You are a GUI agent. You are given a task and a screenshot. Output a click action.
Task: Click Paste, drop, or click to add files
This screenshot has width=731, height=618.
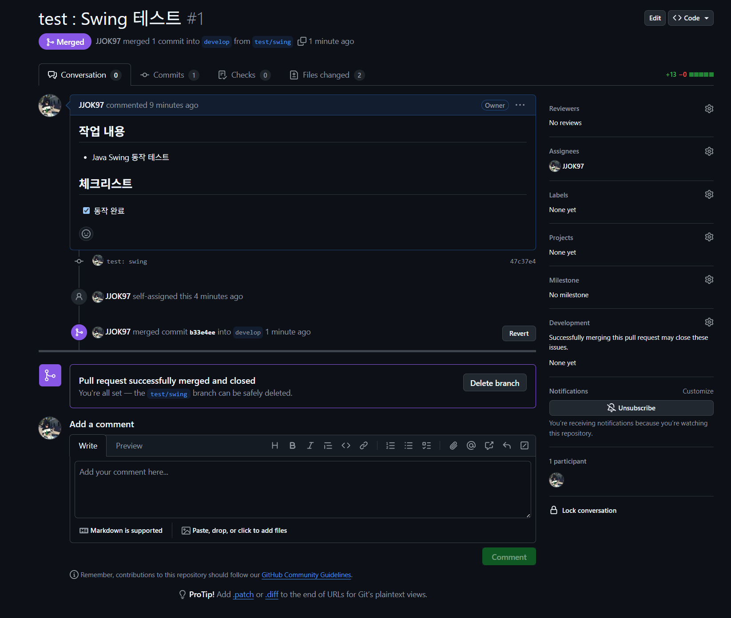click(234, 531)
